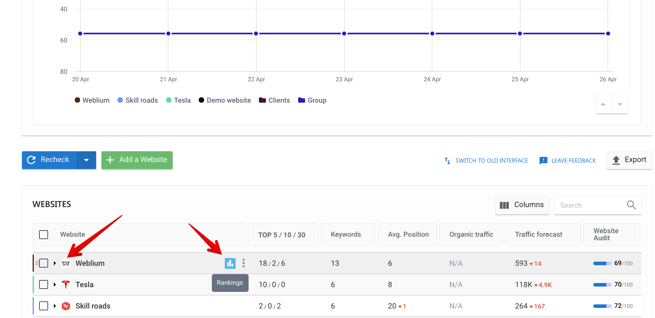
Task: Click legend down arrow button
Action: click(x=620, y=104)
